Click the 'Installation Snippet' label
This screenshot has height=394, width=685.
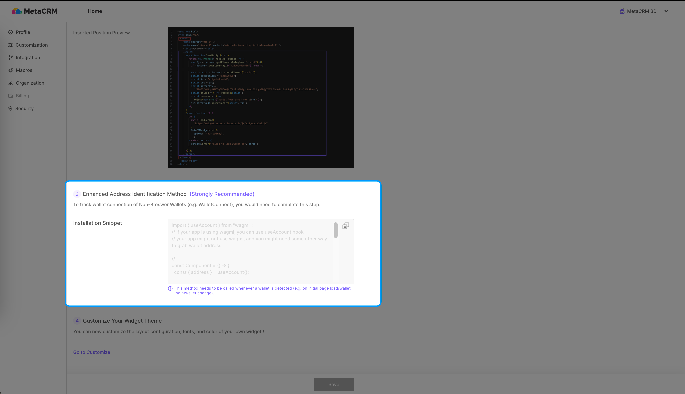97,223
